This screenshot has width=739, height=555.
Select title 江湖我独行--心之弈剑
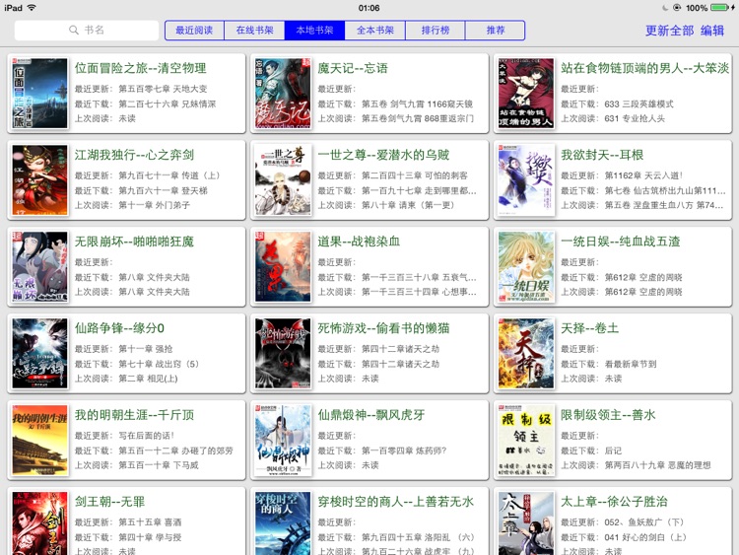(134, 155)
